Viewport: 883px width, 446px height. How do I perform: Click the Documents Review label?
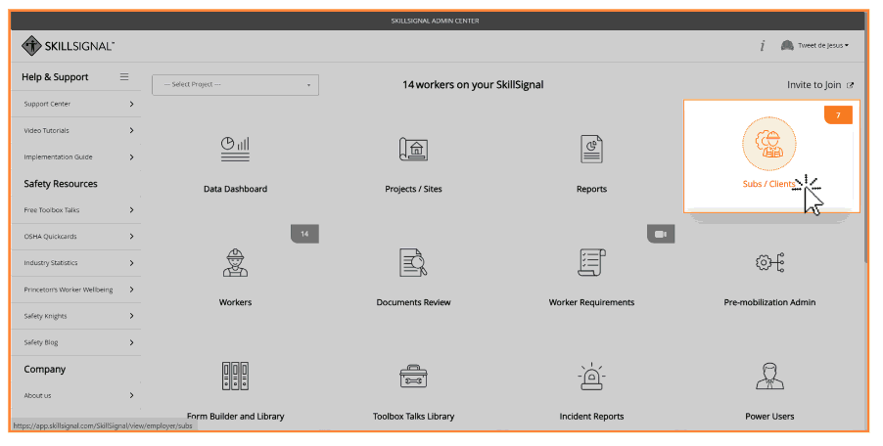(x=413, y=302)
